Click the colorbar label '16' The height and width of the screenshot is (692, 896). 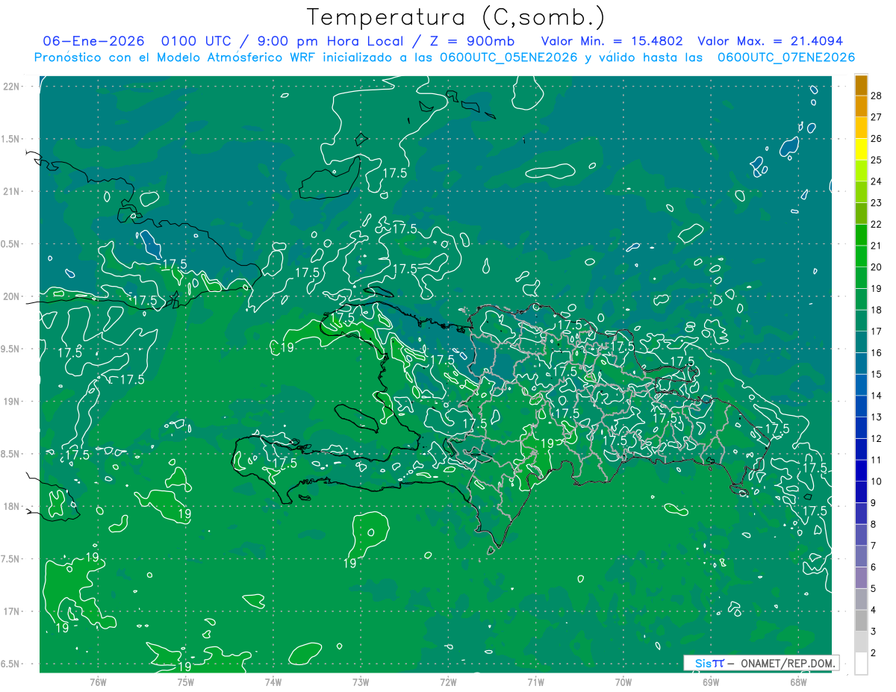tap(876, 352)
